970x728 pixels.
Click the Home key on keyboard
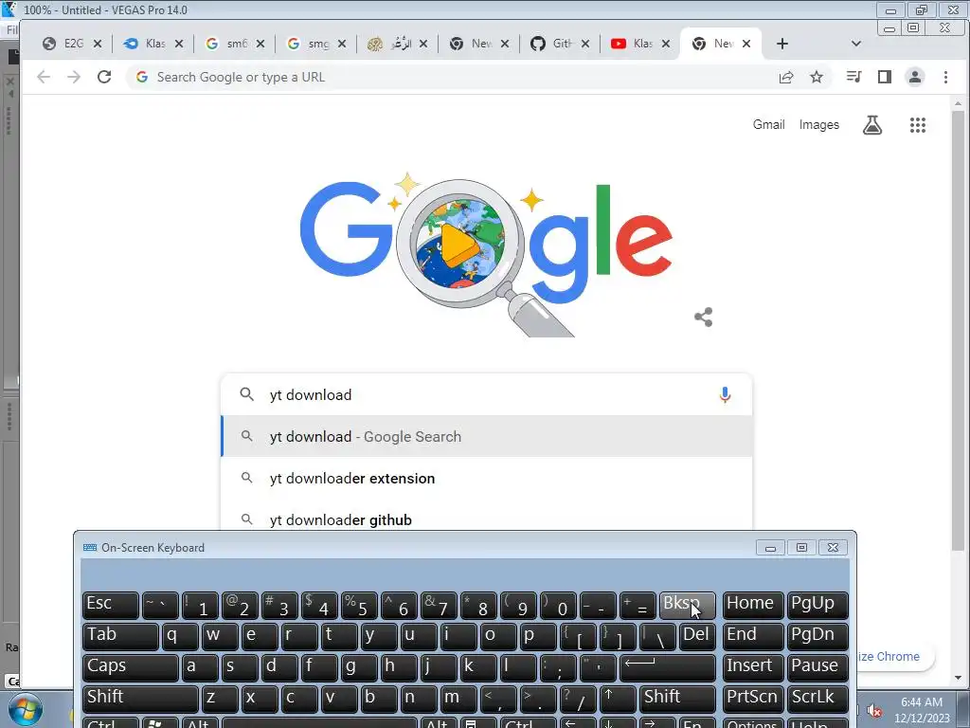tap(753, 605)
